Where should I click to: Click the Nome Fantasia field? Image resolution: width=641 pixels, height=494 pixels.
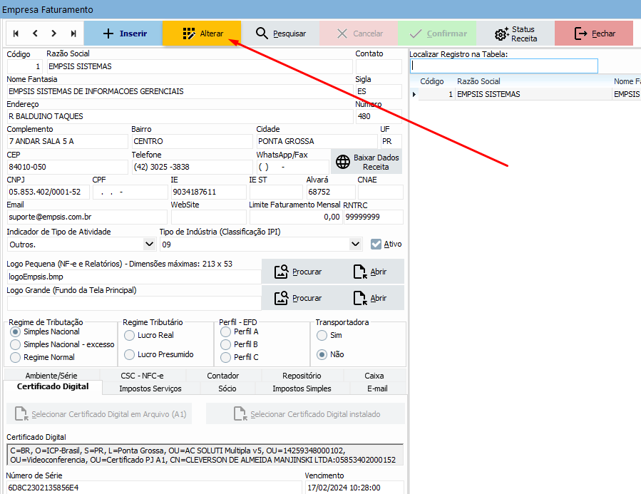coord(180,91)
